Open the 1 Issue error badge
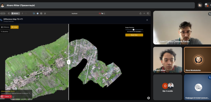 coord(7,97)
